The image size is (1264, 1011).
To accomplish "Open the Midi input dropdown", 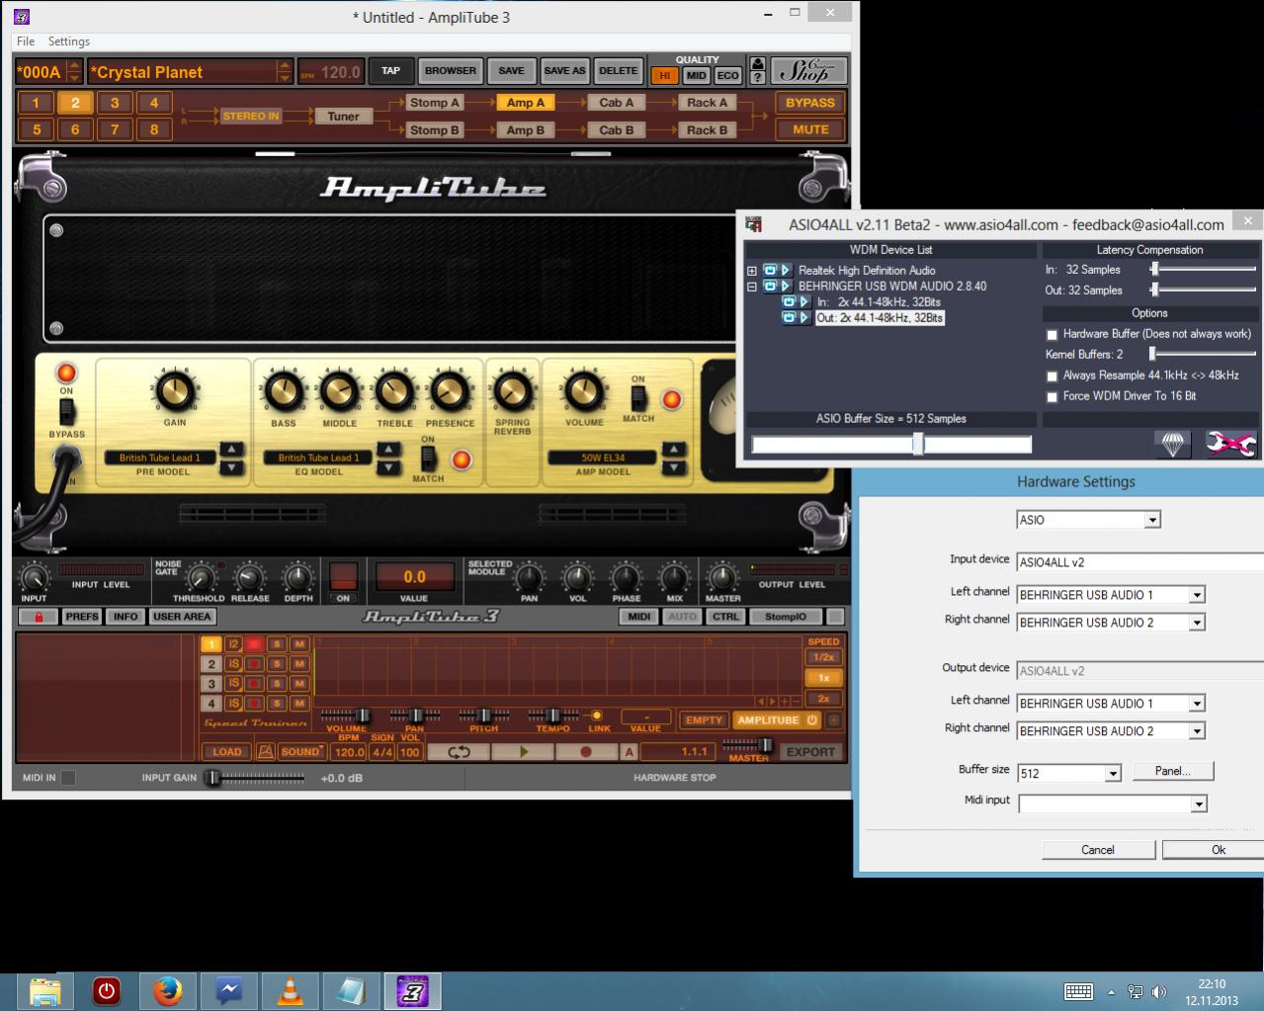I will coord(1199,803).
